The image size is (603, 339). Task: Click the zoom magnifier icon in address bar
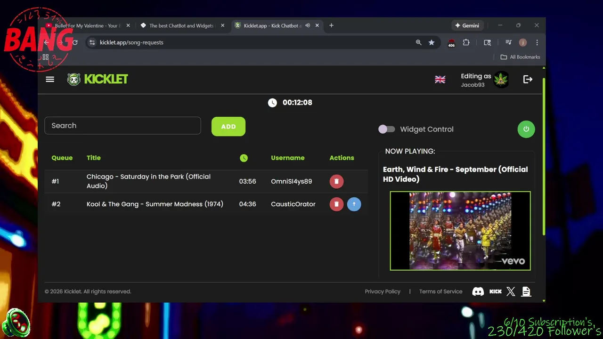418,42
